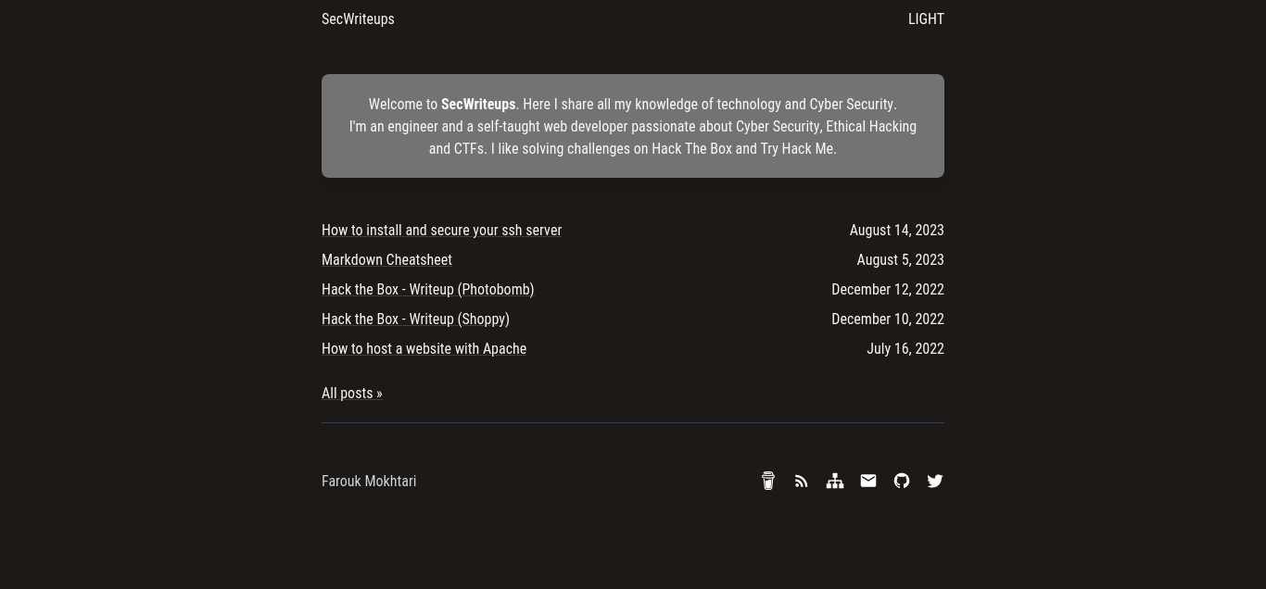
Task: Open the Markdown Cheatsheet post
Action: click(x=386, y=259)
